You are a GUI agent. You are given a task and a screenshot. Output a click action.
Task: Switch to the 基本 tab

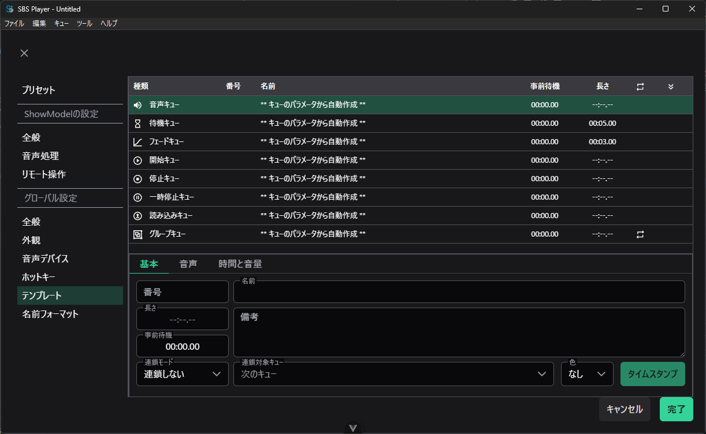pyautogui.click(x=149, y=264)
